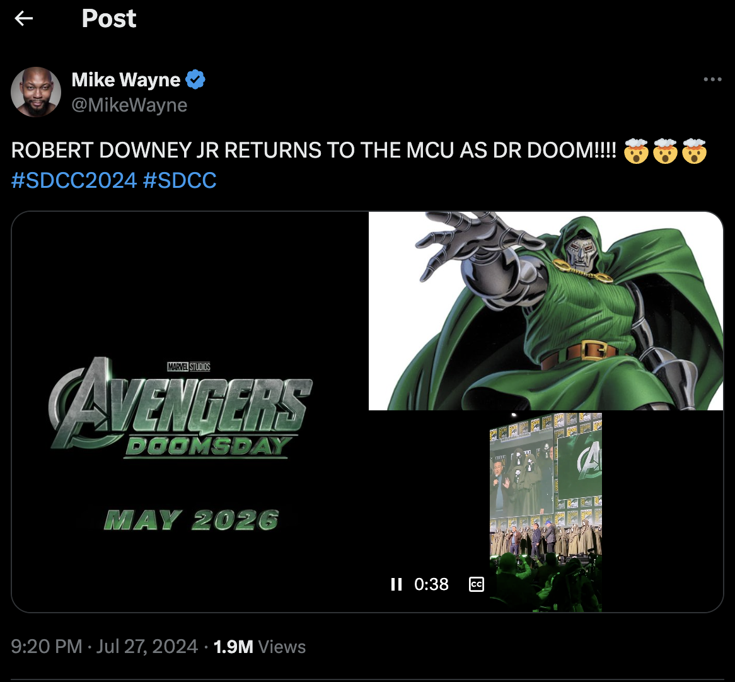
Task: Click the blue verified badge
Action: click(195, 80)
